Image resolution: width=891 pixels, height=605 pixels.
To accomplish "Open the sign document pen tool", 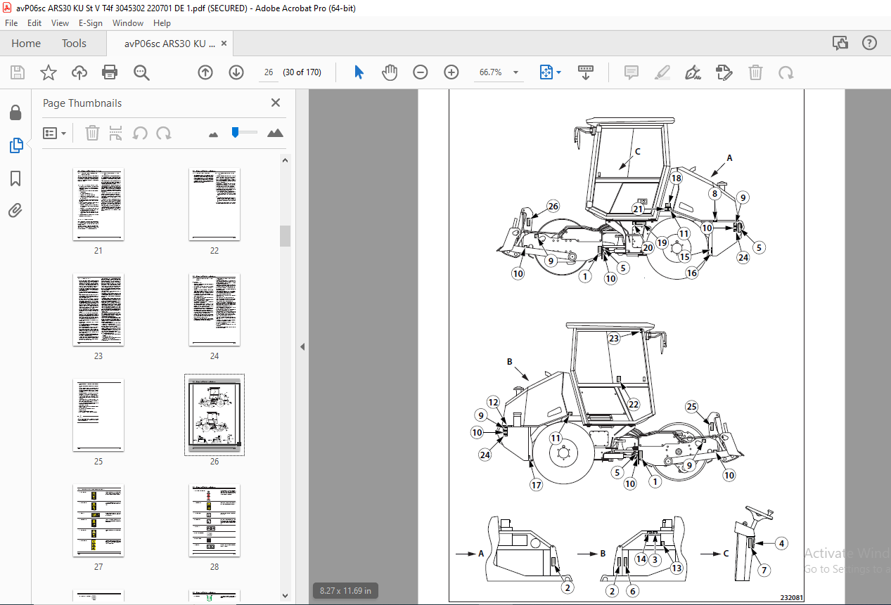I will [693, 72].
